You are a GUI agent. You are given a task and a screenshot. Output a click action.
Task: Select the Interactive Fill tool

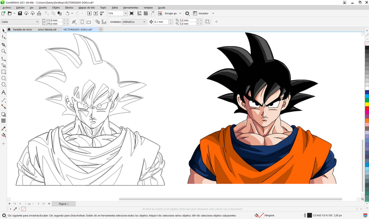[x=3, y=135]
